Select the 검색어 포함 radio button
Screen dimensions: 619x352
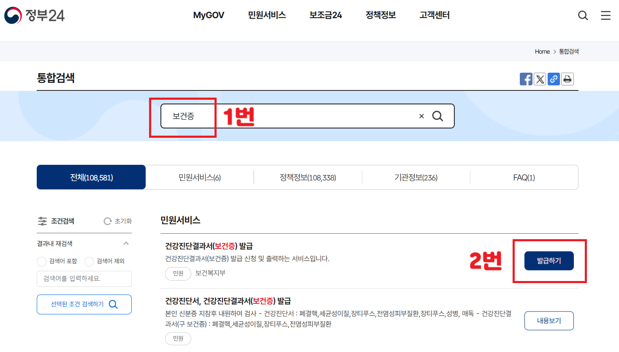coord(41,262)
